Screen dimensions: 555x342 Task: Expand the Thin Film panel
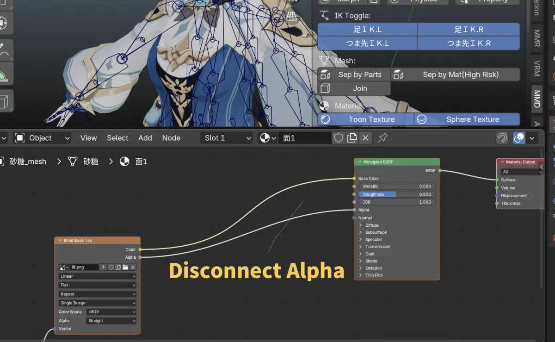(361, 275)
